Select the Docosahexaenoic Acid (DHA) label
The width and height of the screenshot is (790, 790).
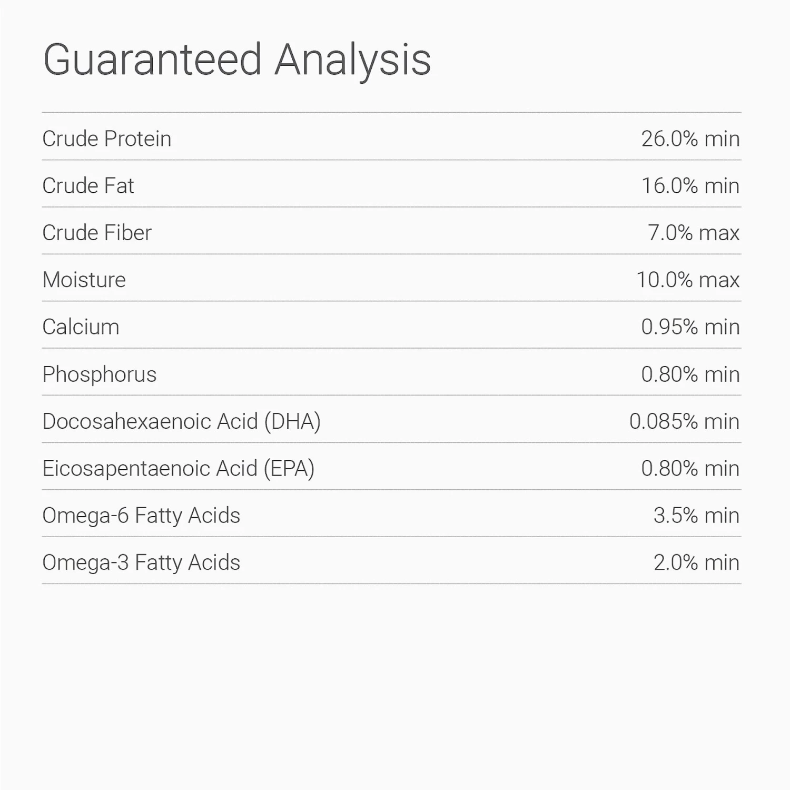click(x=181, y=421)
